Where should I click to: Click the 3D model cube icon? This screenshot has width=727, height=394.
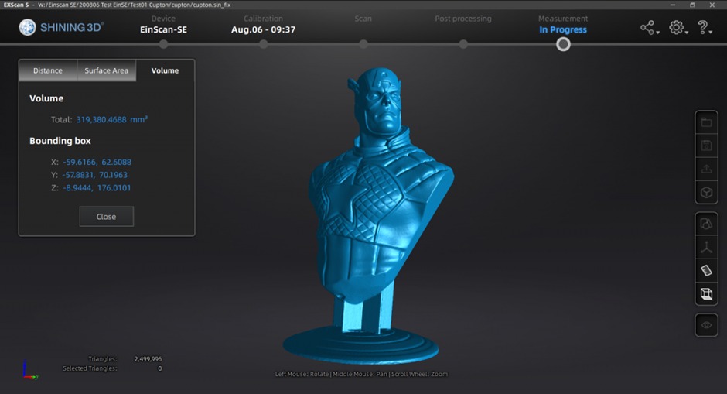(706, 192)
